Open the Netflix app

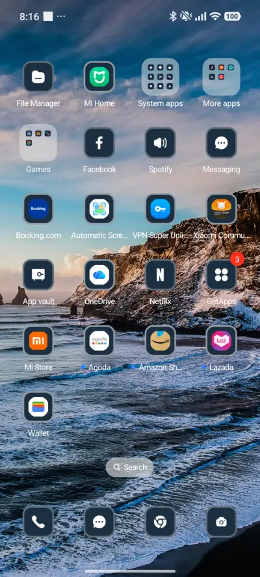[x=160, y=274]
